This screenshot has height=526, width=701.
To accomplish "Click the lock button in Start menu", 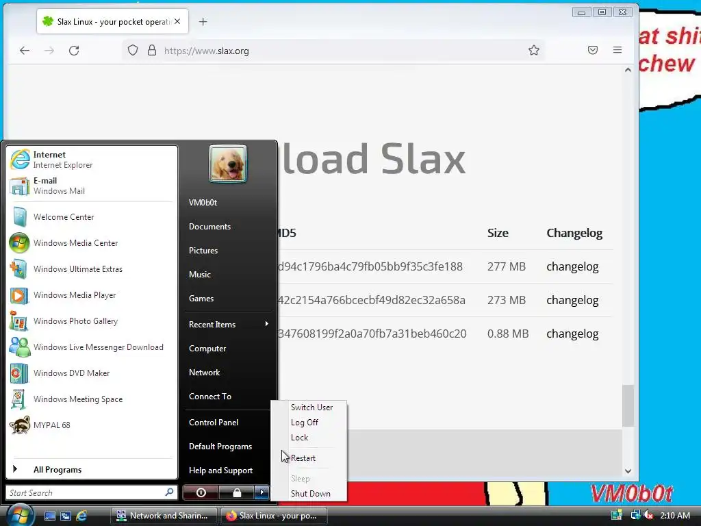I will pos(236,492).
